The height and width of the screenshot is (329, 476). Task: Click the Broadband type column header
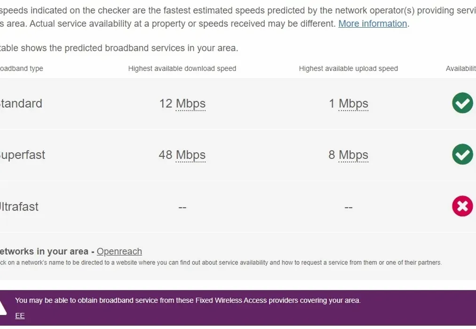click(21, 69)
